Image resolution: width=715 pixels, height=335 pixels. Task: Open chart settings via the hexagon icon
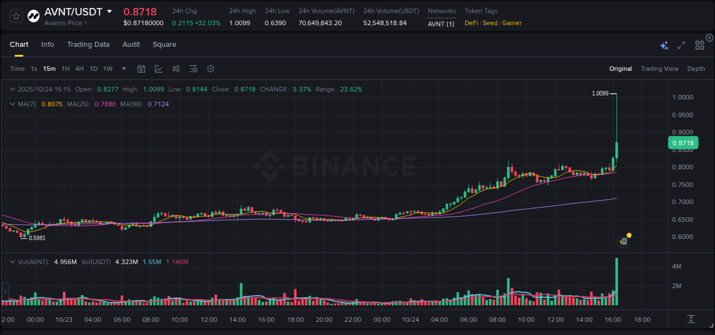[x=210, y=68]
